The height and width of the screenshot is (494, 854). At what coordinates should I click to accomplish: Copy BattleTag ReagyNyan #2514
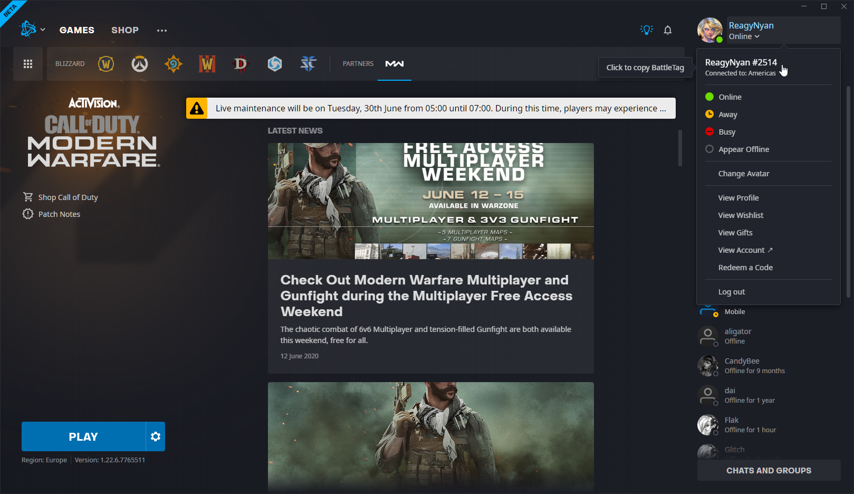coord(741,62)
